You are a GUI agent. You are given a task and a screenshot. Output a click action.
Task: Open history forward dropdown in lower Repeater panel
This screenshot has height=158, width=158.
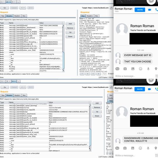(x=31, y=87)
